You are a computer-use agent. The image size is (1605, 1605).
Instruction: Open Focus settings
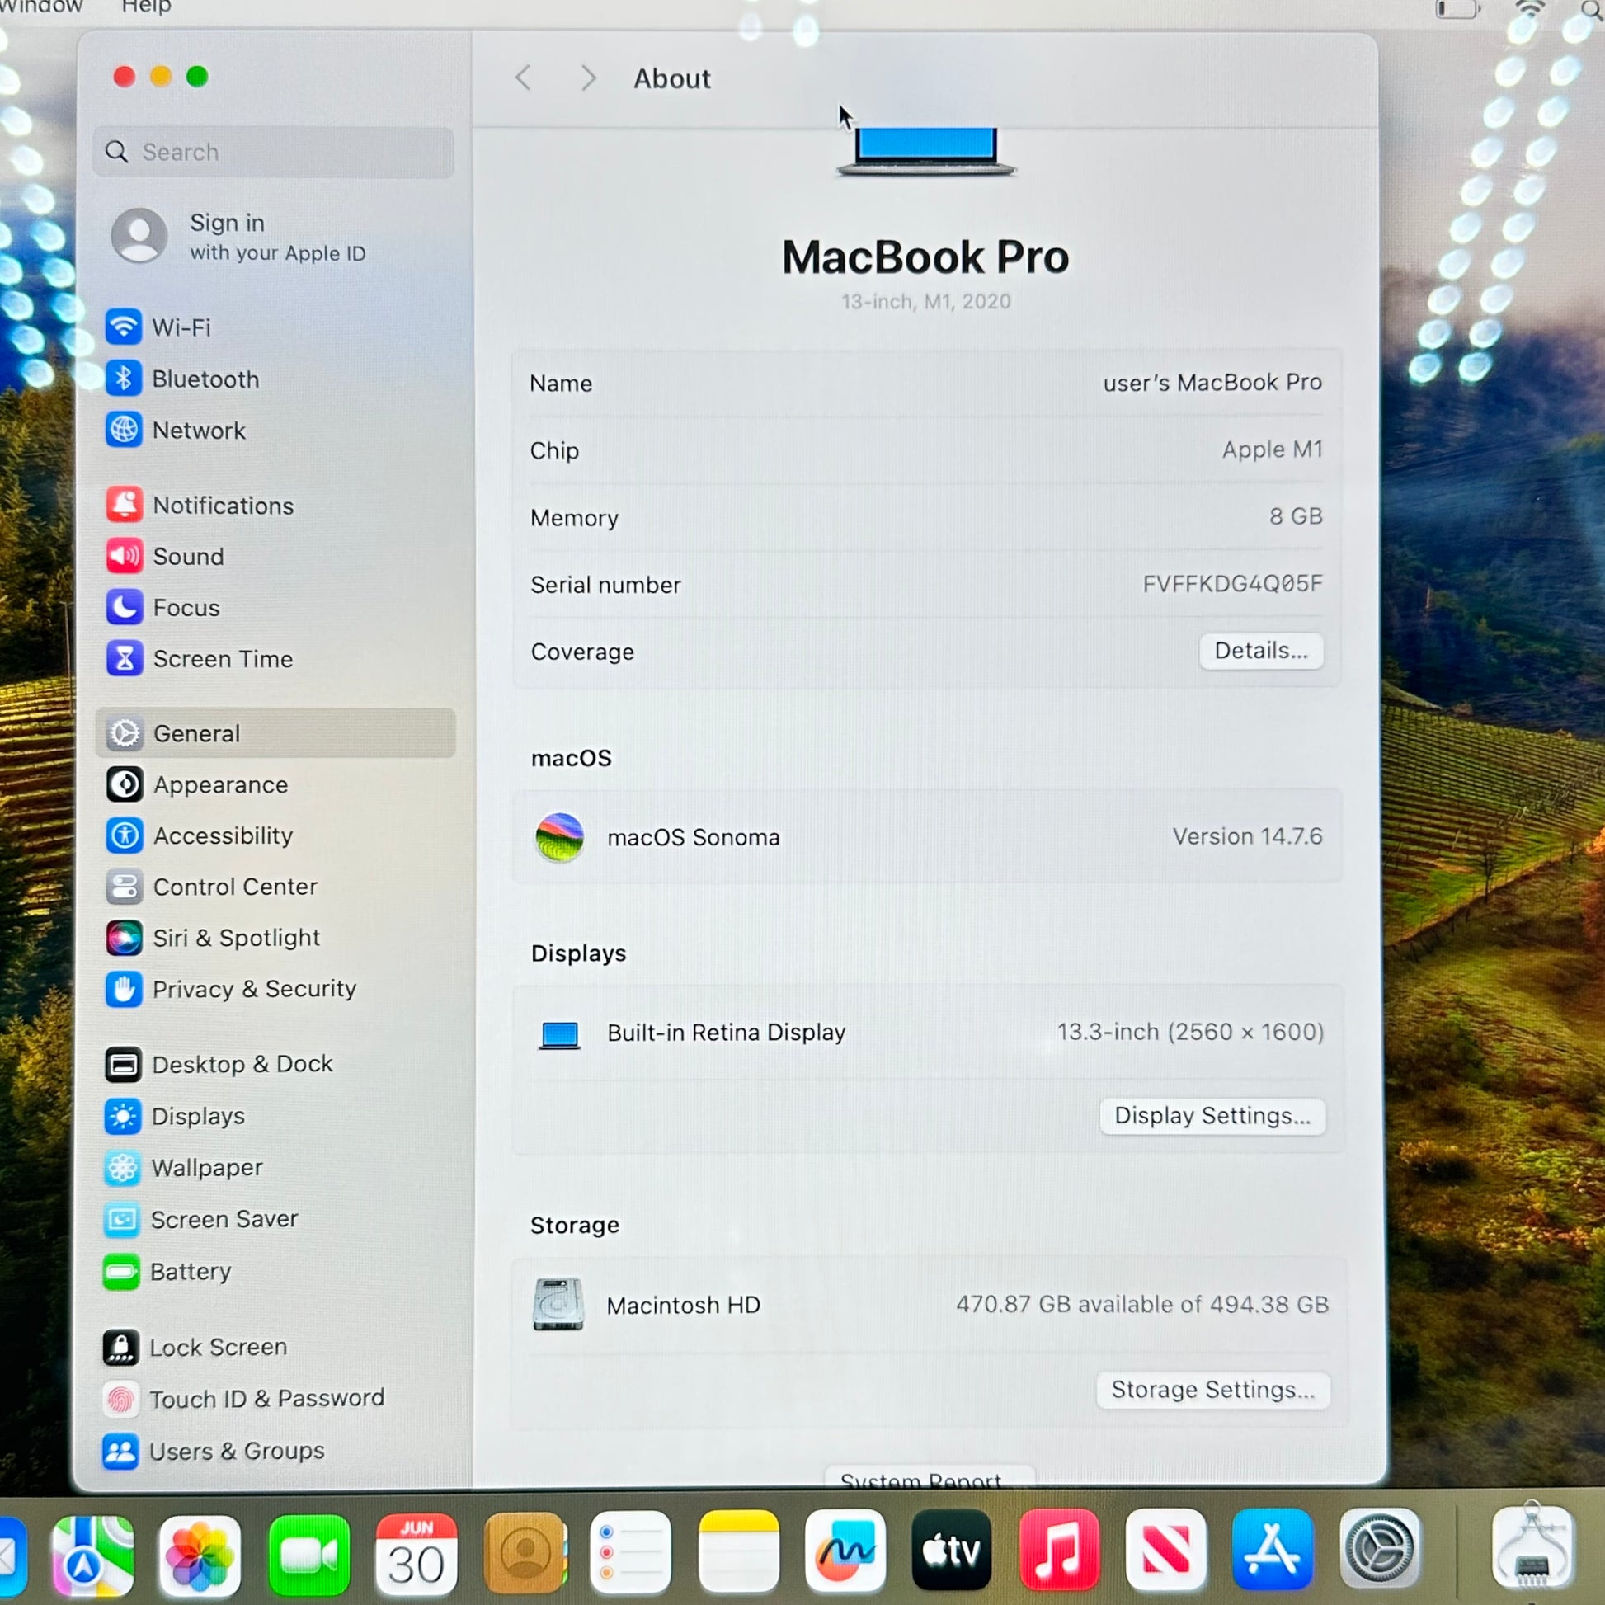pyautogui.click(x=162, y=607)
